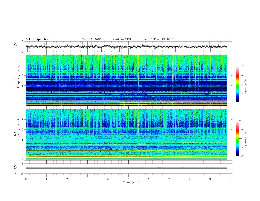Click the "Time (min)" x-axis label
The image size is (260, 201).
click(x=131, y=182)
